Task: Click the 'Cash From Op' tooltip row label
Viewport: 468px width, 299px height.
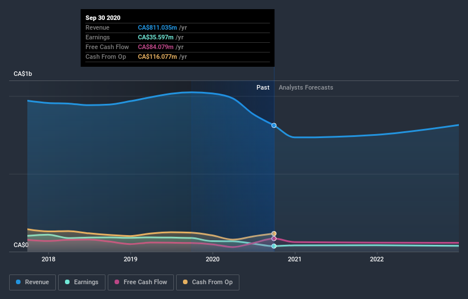Action: [x=105, y=56]
